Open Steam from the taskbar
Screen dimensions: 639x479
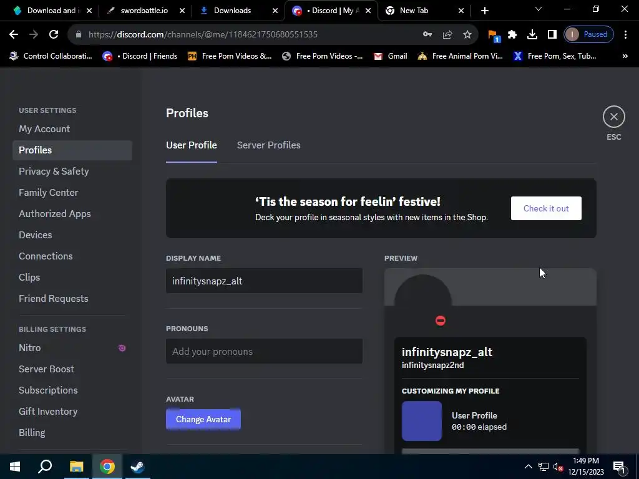point(137,467)
